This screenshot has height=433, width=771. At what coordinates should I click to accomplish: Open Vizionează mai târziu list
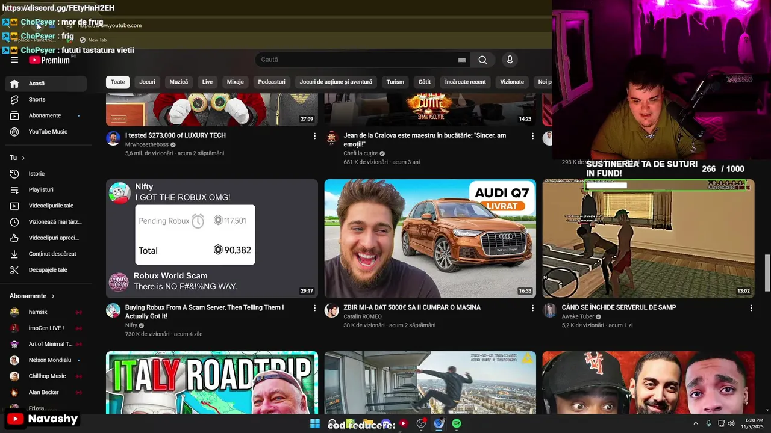[x=46, y=222]
